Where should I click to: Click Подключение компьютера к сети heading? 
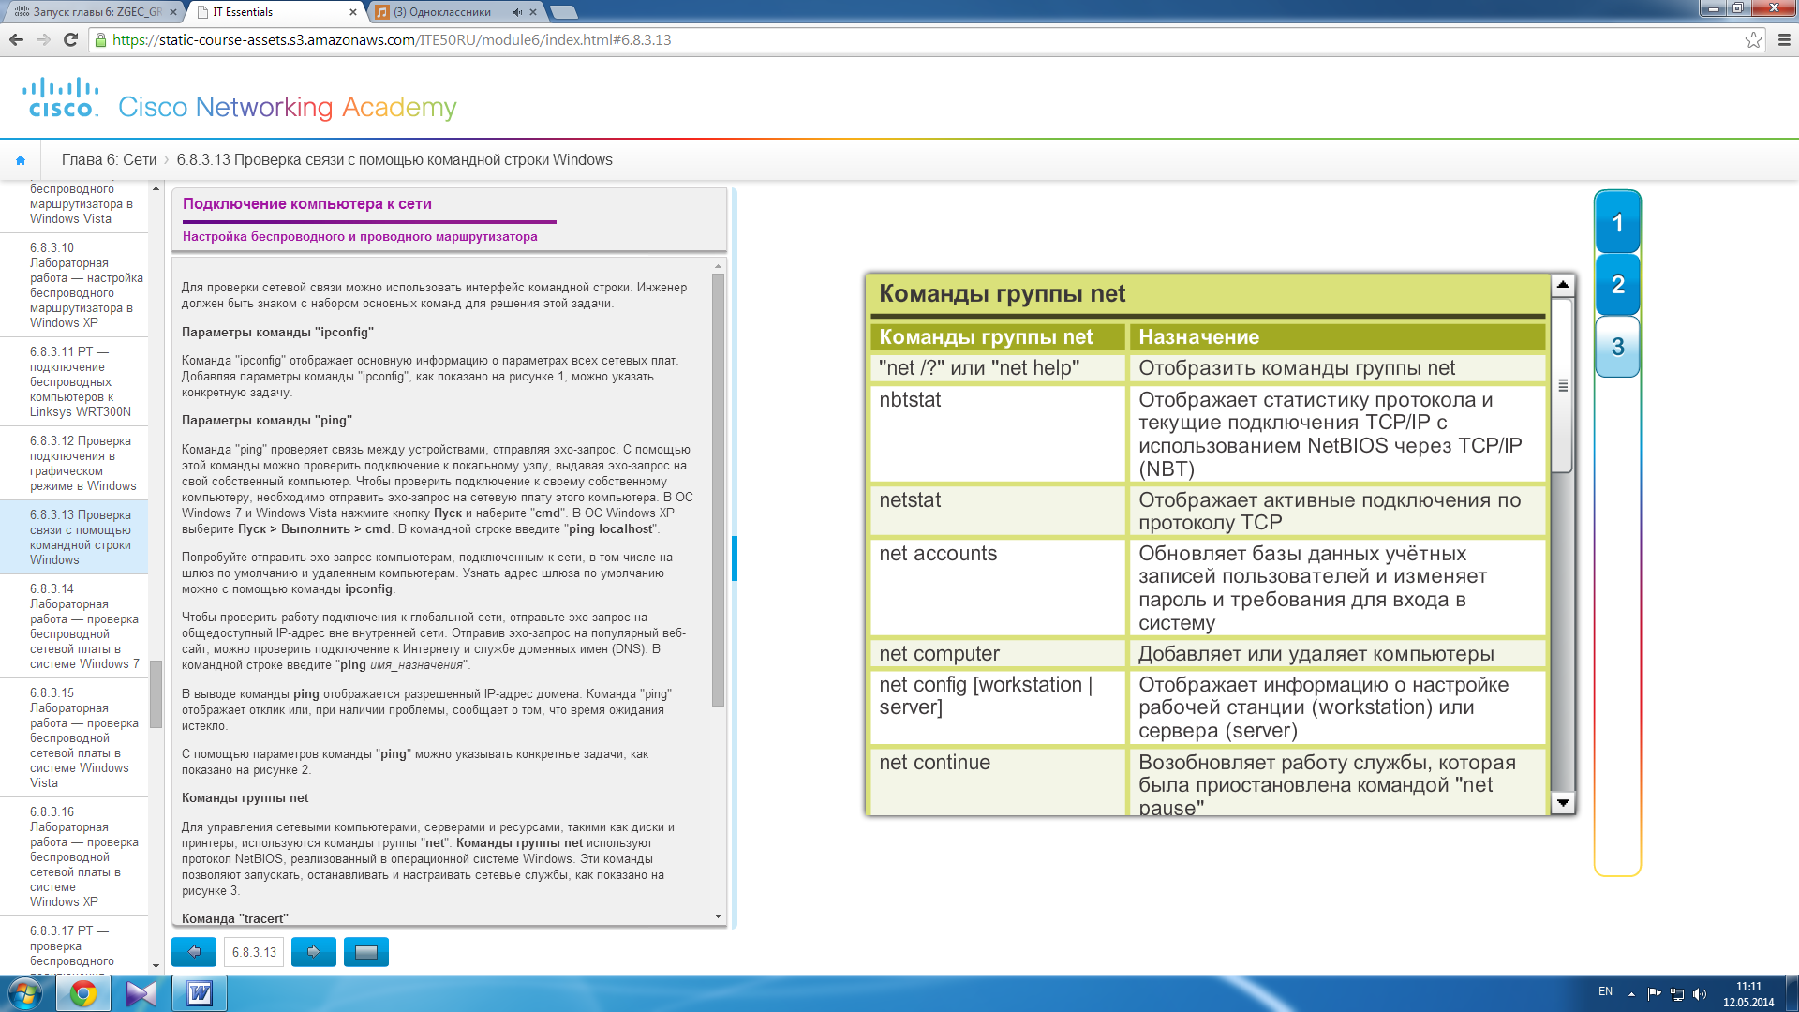307,203
